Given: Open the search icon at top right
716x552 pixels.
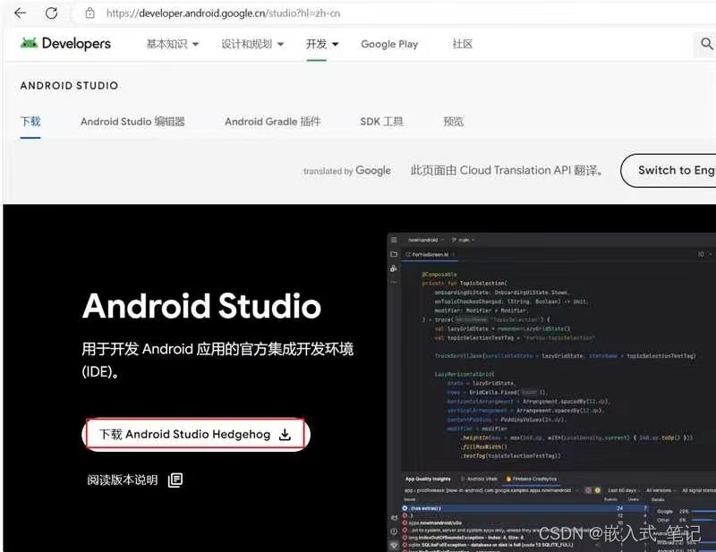Looking at the screenshot, I should pos(706,43).
